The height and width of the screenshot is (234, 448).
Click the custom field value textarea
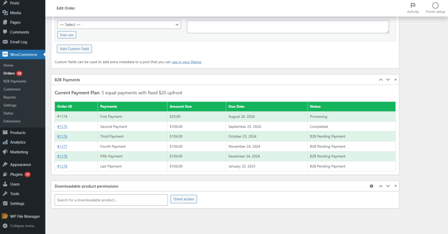288,27
